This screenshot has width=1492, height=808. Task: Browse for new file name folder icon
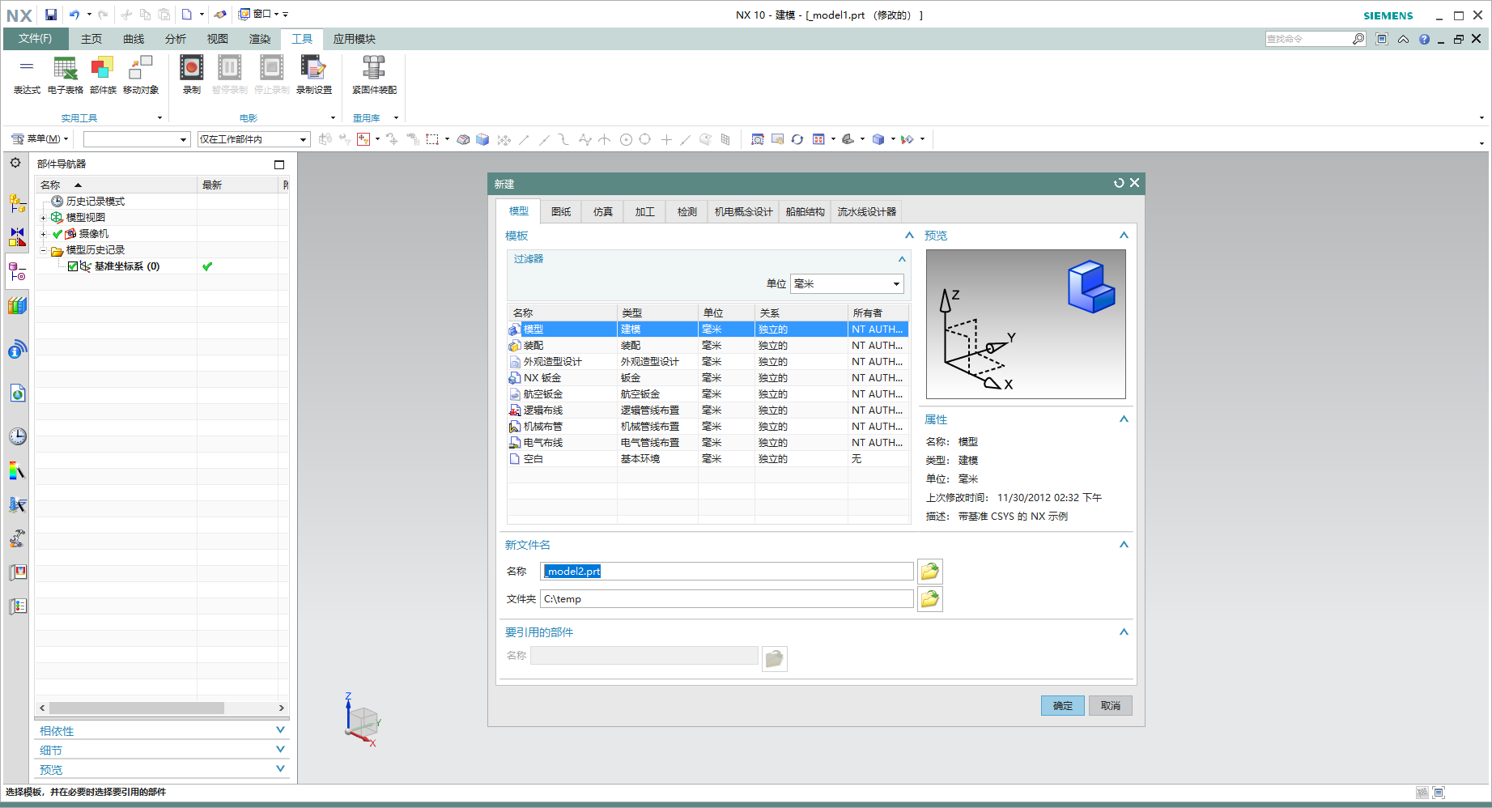point(929,571)
